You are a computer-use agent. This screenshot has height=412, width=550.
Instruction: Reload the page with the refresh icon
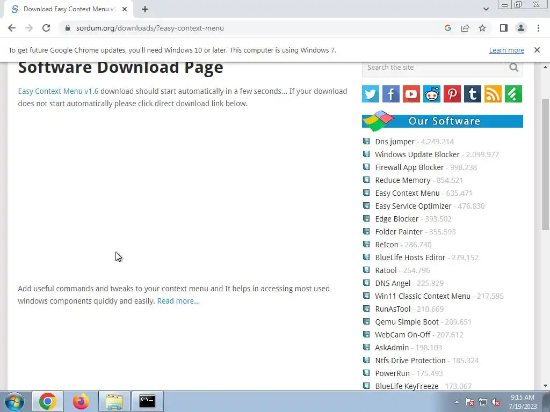(x=46, y=28)
